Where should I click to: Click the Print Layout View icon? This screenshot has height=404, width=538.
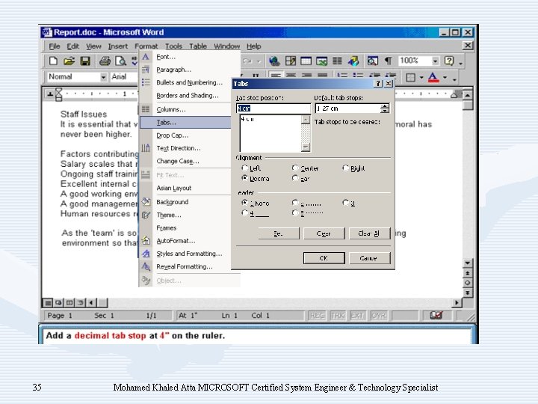(69, 303)
